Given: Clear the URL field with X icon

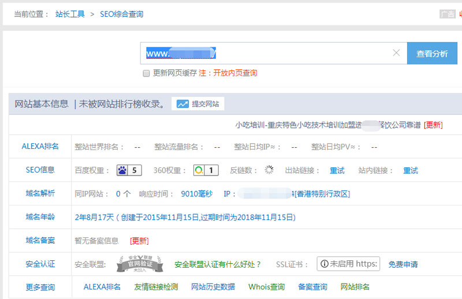Looking at the screenshot, I should pos(396,53).
